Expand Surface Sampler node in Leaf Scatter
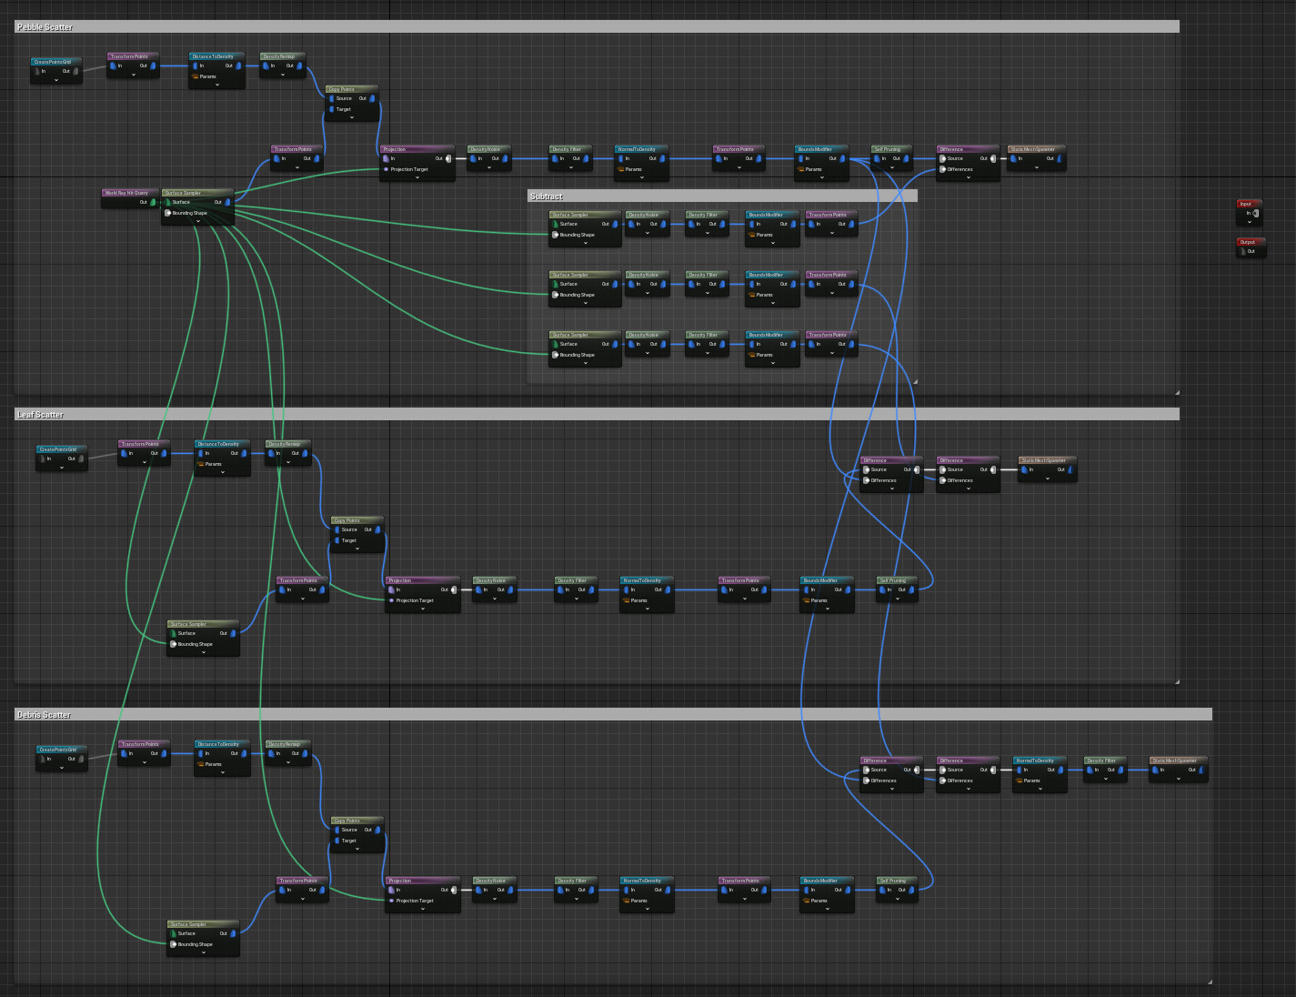 [x=204, y=652]
